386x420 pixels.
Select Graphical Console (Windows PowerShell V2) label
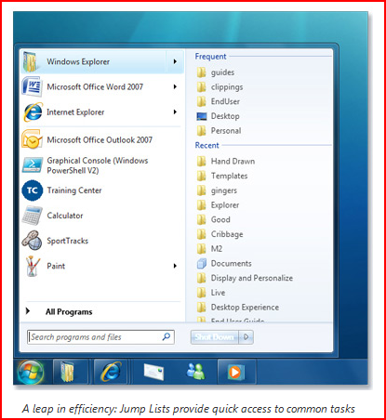tap(98, 165)
